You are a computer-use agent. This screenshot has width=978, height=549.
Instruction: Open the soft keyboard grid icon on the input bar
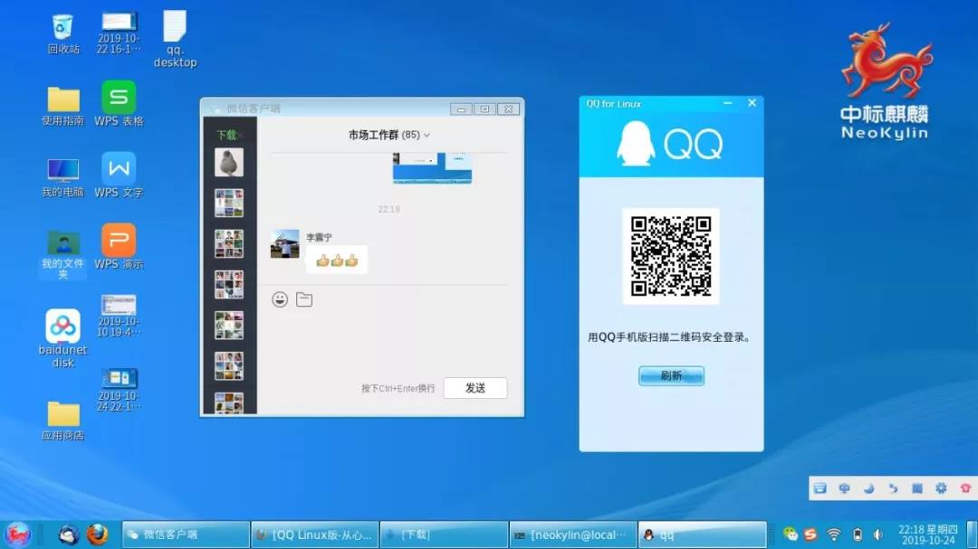click(x=916, y=487)
